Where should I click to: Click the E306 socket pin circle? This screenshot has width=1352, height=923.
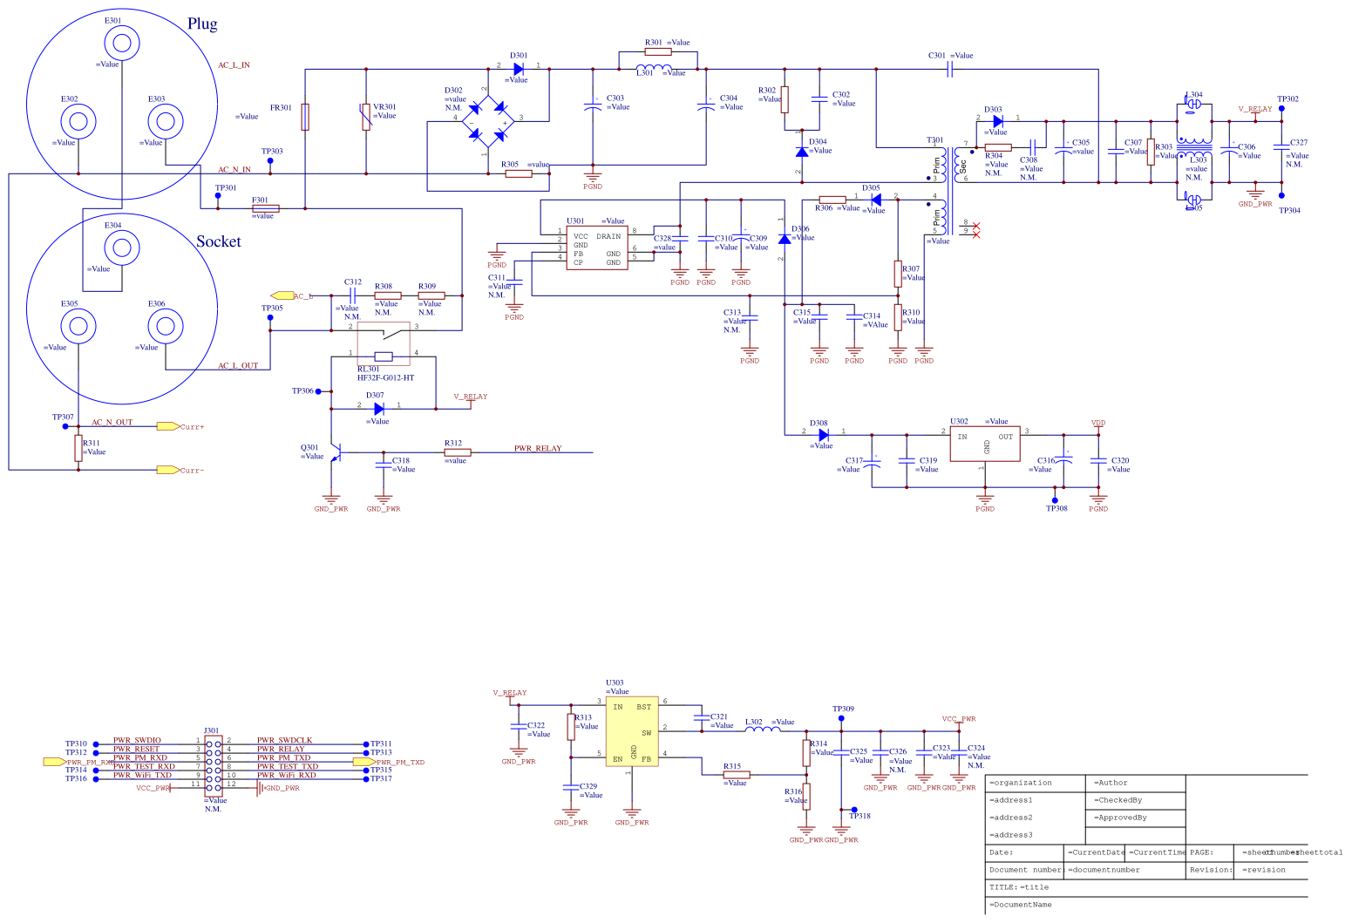(x=166, y=326)
